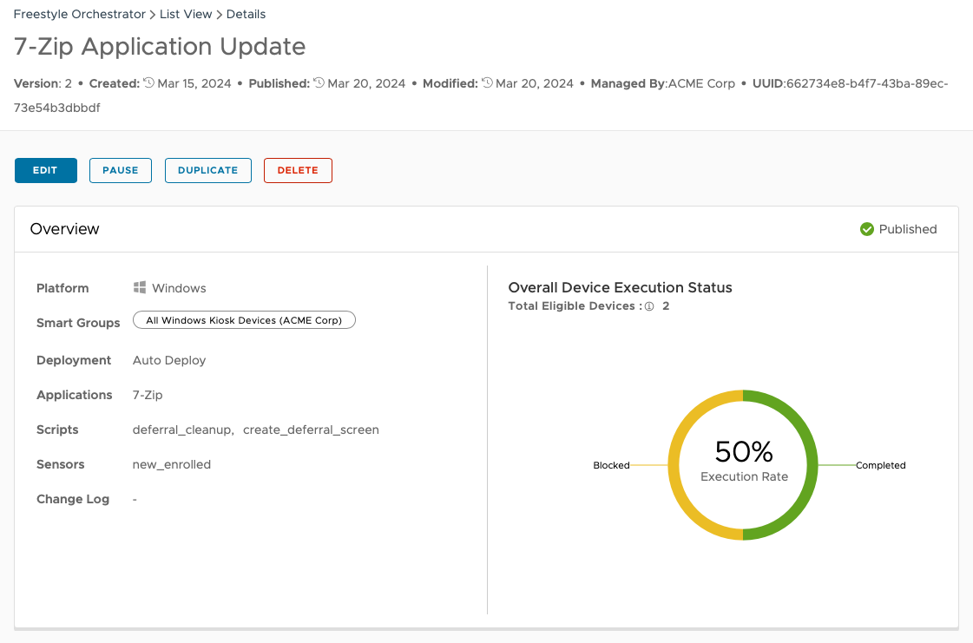The height and width of the screenshot is (643, 973).
Task: Open List View from the breadcrumb
Action: pyautogui.click(x=185, y=14)
